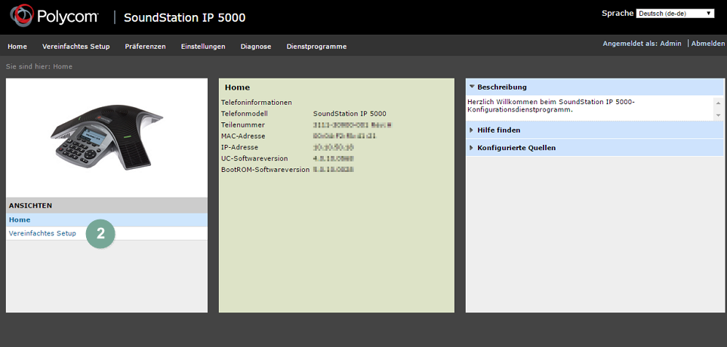Expand the Konfigurierte Quellen section
The image size is (727, 347).
[x=516, y=148]
